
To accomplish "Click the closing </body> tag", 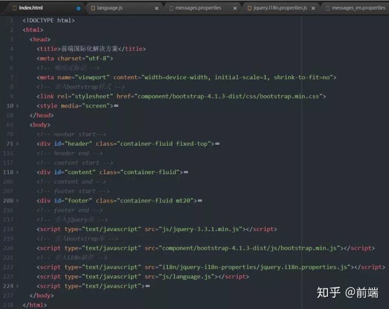I will point(42,296).
